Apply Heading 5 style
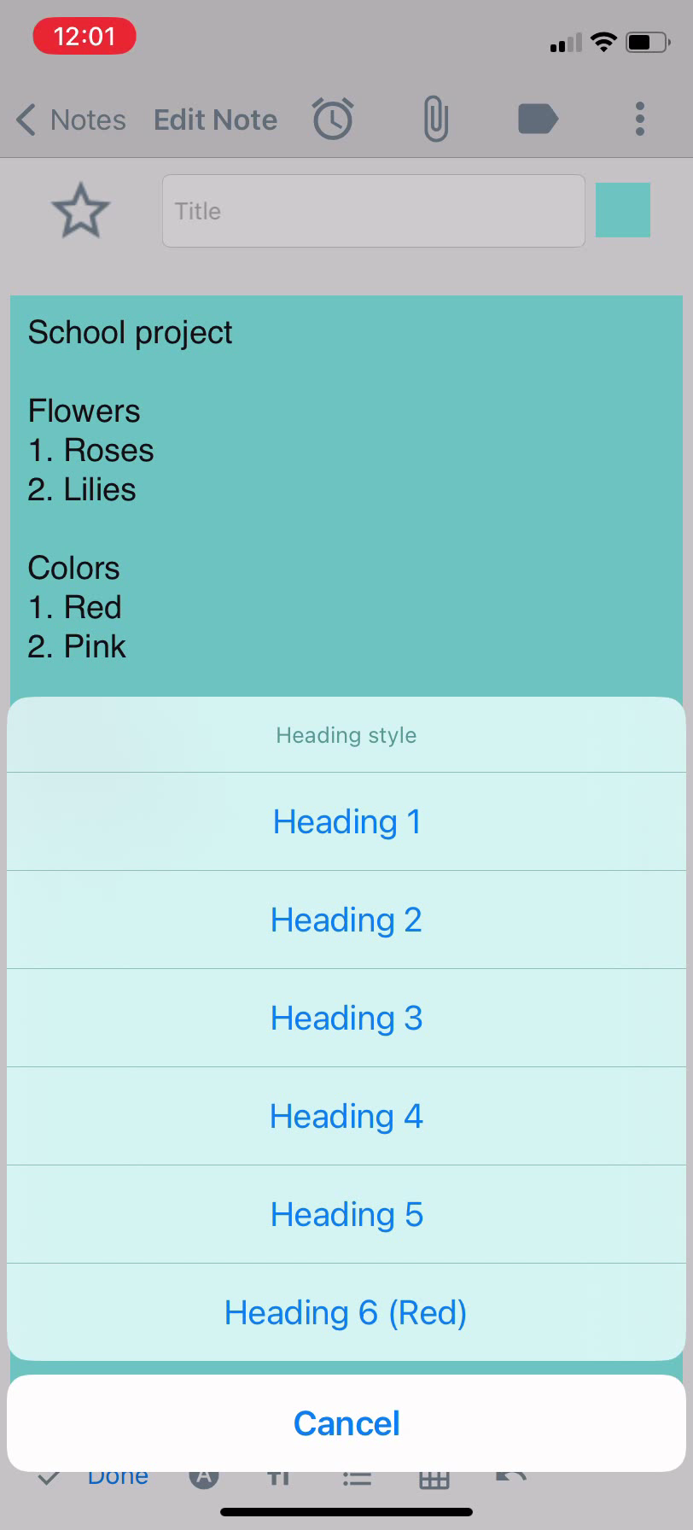Image resolution: width=693 pixels, height=1530 pixels. point(346,1214)
